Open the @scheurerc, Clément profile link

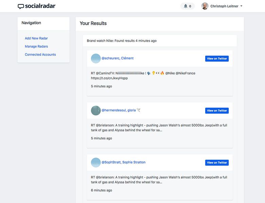tap(118, 58)
